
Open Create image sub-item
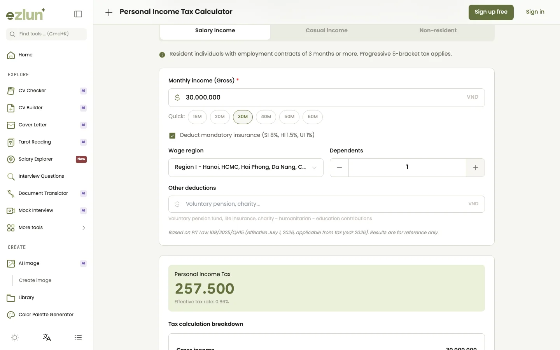[x=35, y=280]
